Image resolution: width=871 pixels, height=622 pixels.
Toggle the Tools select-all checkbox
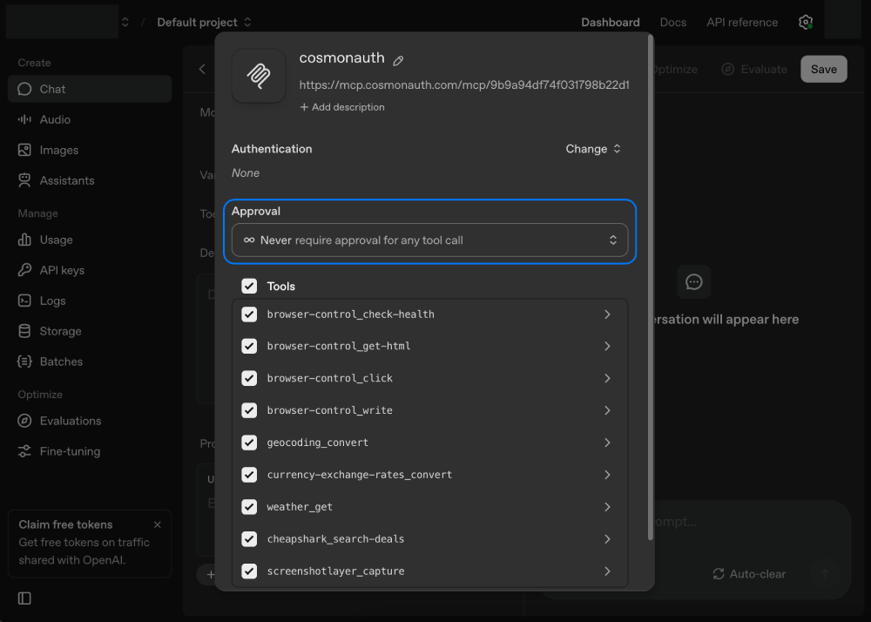249,286
